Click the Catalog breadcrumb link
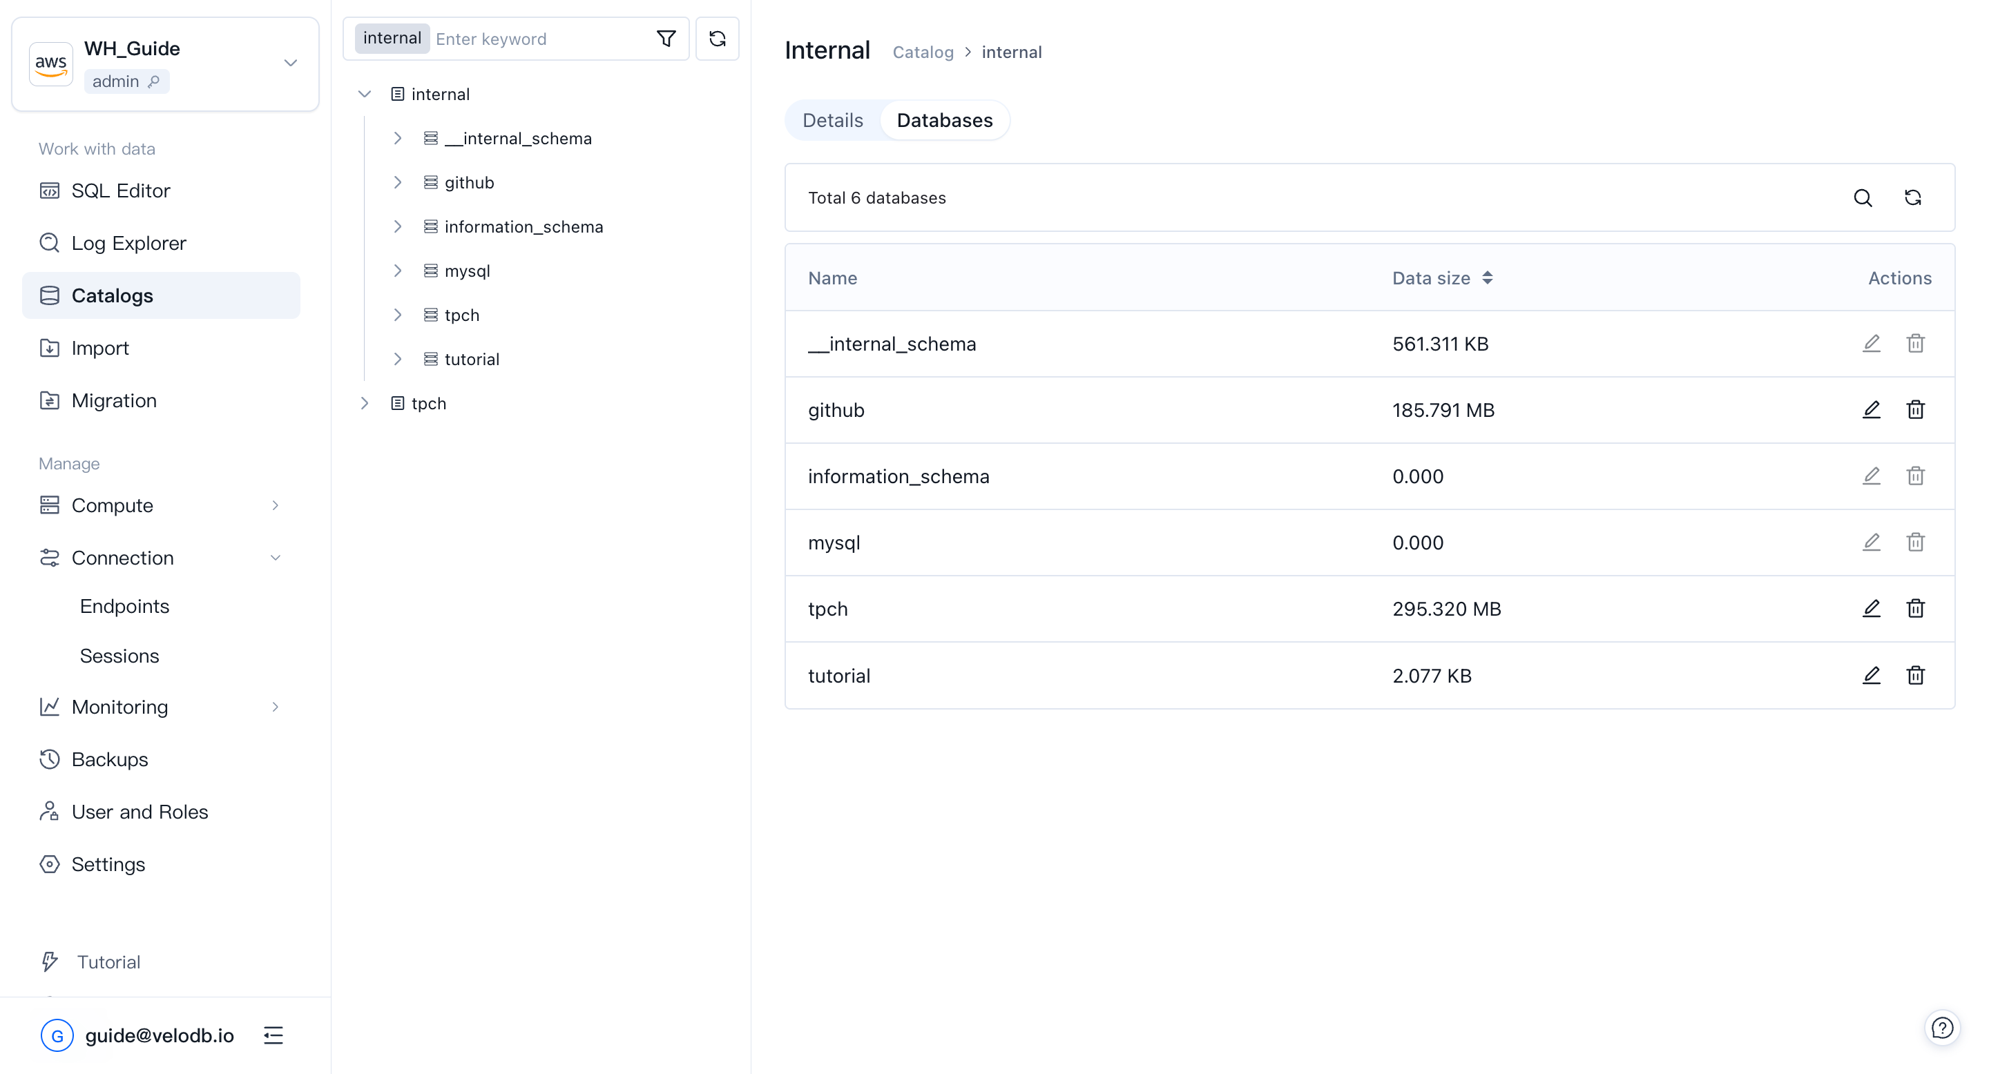The image size is (1989, 1074). 923,52
